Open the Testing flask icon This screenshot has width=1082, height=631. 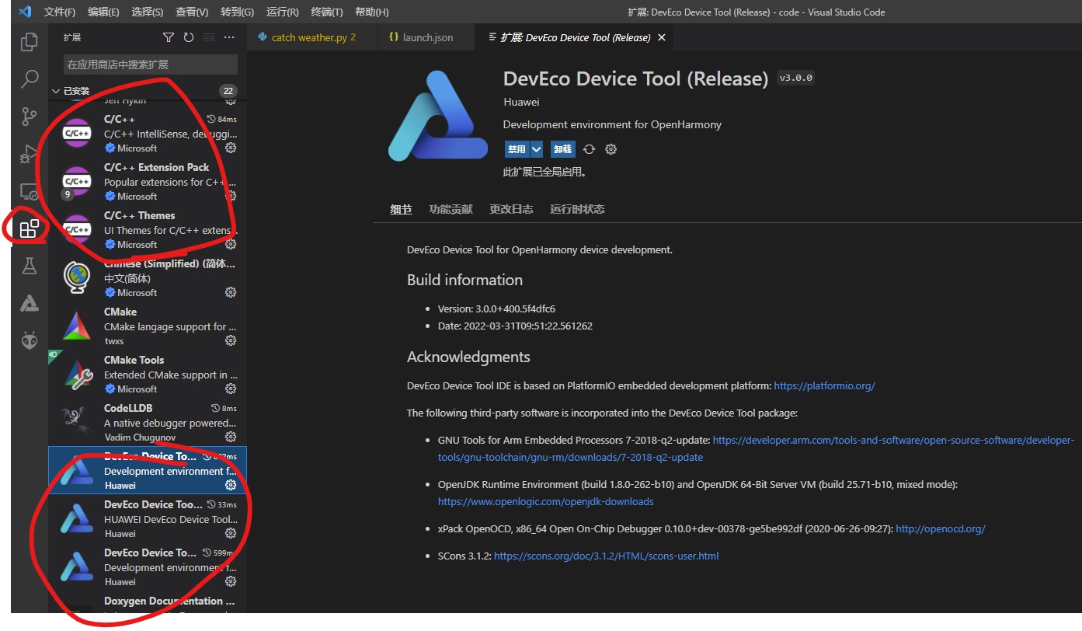click(29, 266)
